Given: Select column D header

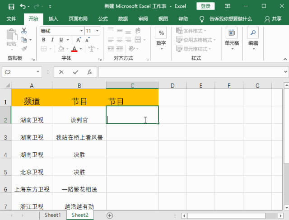Looking at the screenshot, I should [172, 85].
